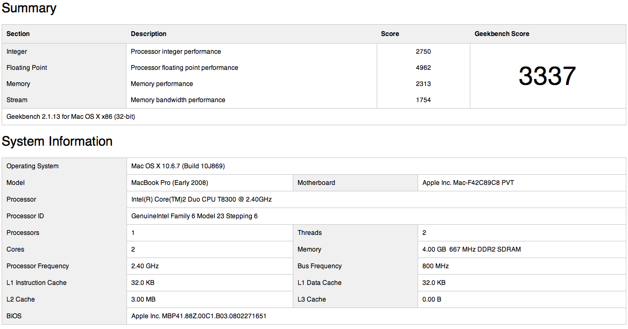
Task: Click the Cores label
Action: 15,249
